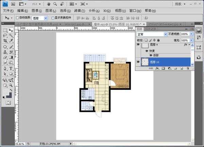
Task: Select the 3D Rotate tool
Action: [x=5, y=80]
